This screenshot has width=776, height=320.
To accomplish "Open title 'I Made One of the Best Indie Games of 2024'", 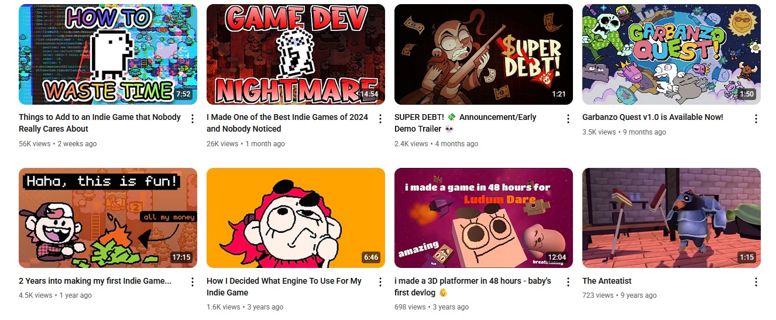I will (x=287, y=123).
